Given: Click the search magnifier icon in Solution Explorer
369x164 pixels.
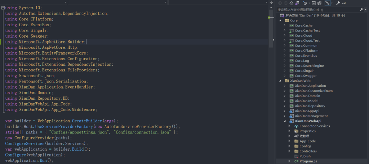Looking at the screenshot, I should 361,10.
